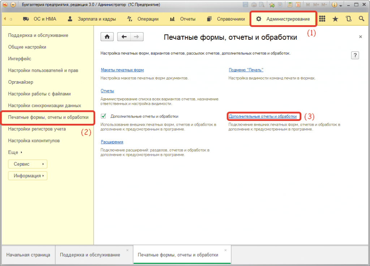370x266 pixels.
Task: Click the magnifier search icon
Action: tap(361, 19)
